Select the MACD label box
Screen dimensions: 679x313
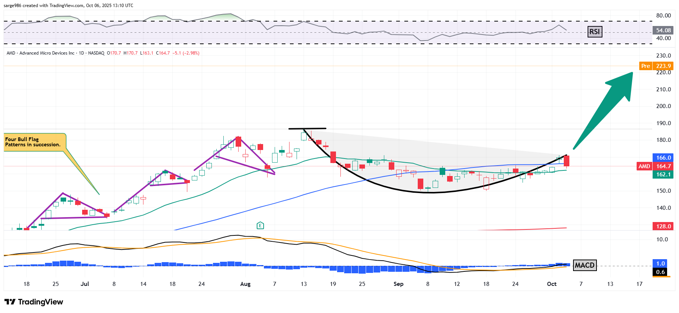585,265
